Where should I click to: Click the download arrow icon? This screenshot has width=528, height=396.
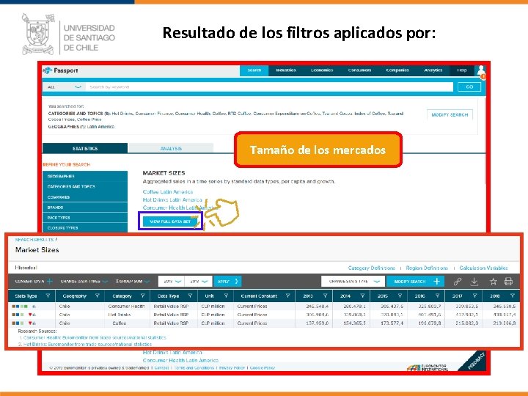474,282
